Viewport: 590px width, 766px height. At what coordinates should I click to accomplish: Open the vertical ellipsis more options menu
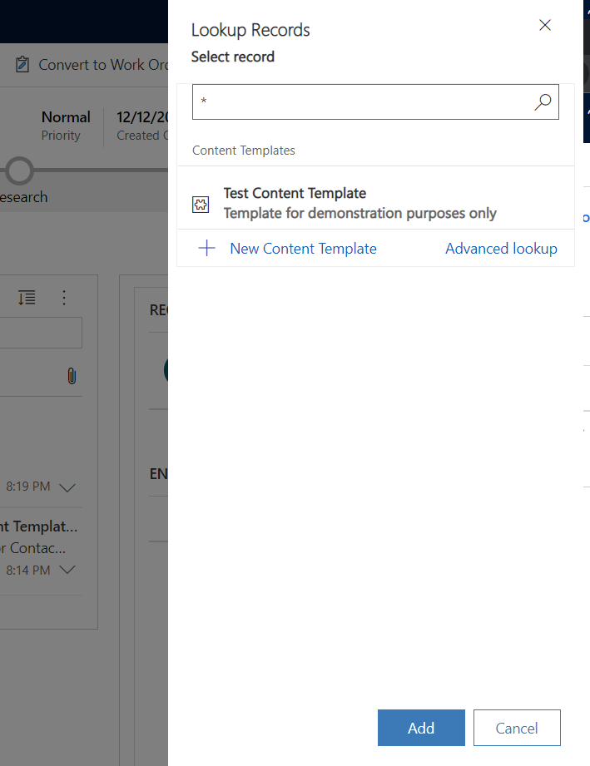[64, 298]
